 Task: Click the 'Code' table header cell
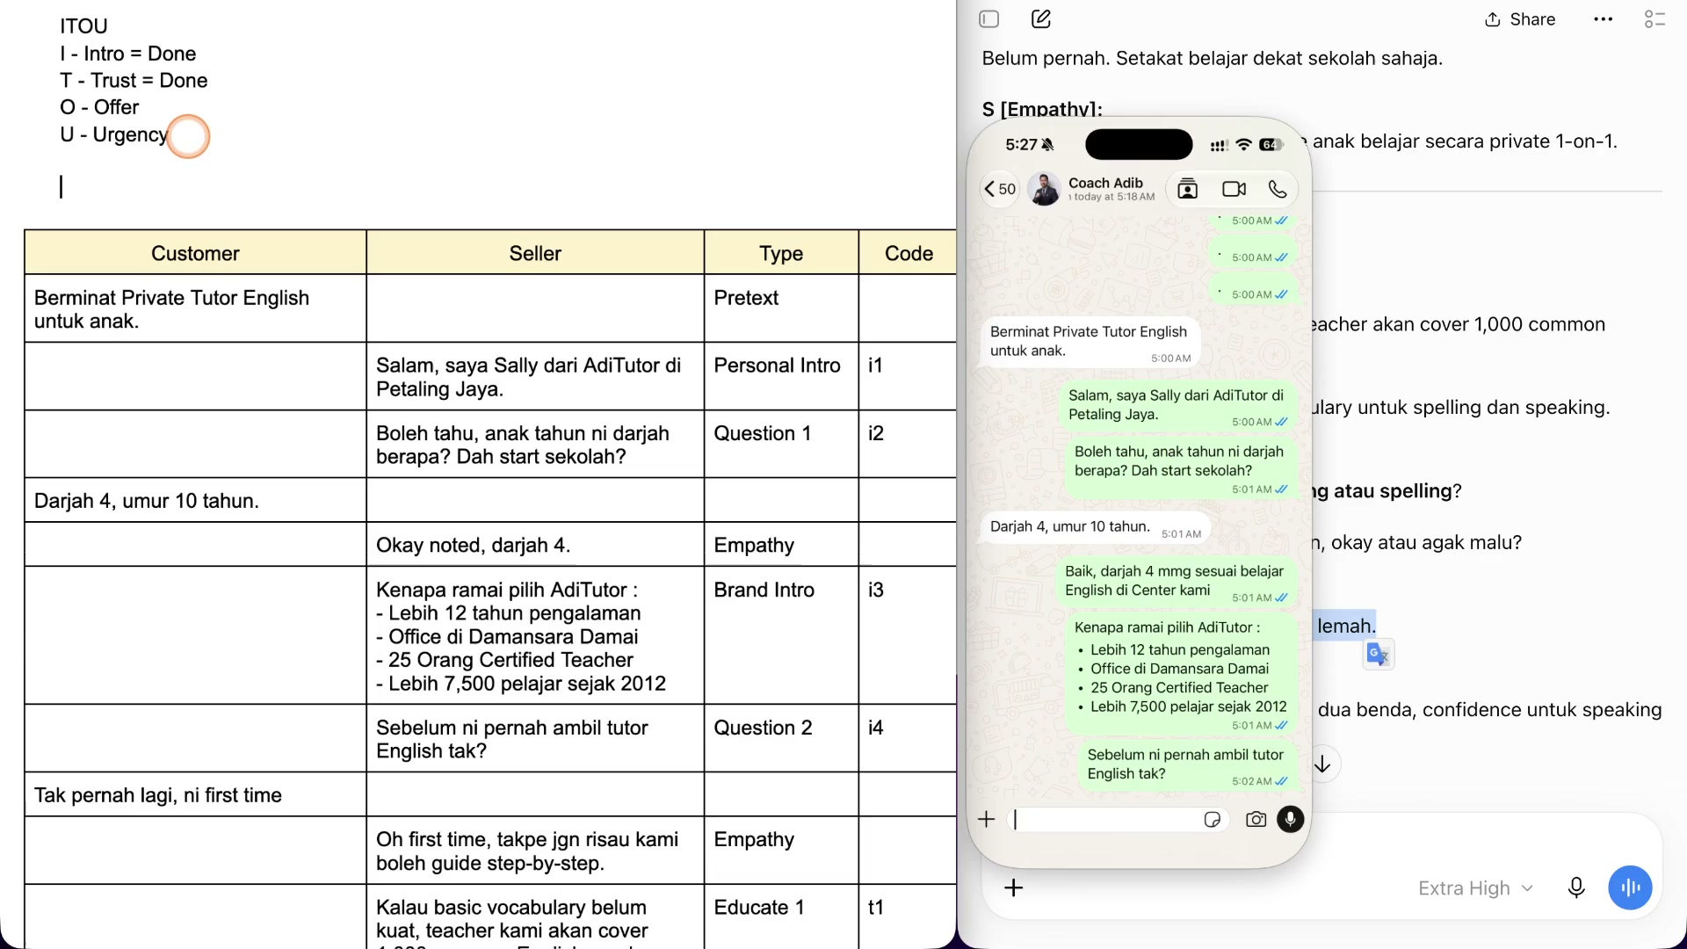[909, 253]
